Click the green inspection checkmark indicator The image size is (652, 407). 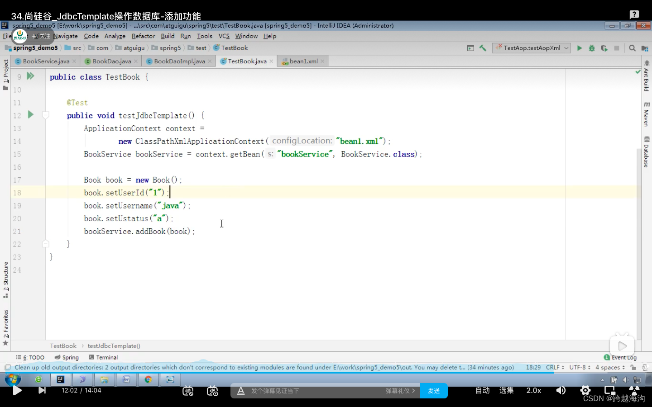[638, 72]
